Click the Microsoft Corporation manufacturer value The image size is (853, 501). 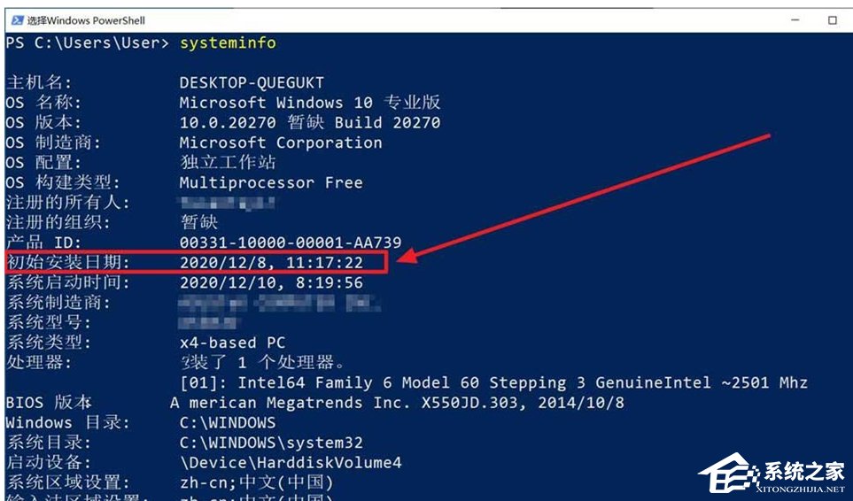click(x=281, y=143)
